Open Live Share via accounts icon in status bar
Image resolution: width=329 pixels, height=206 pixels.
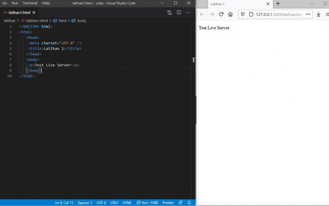point(181,202)
